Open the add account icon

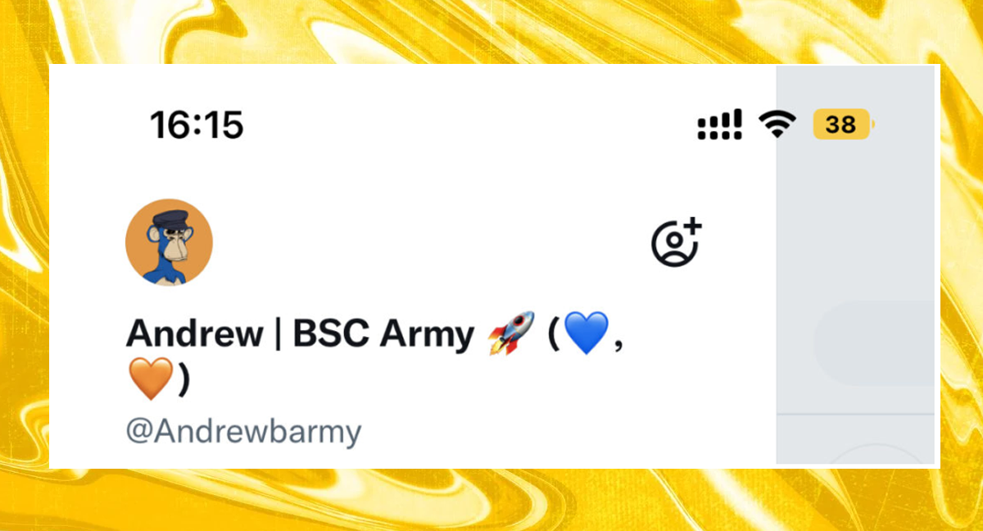[x=677, y=243]
